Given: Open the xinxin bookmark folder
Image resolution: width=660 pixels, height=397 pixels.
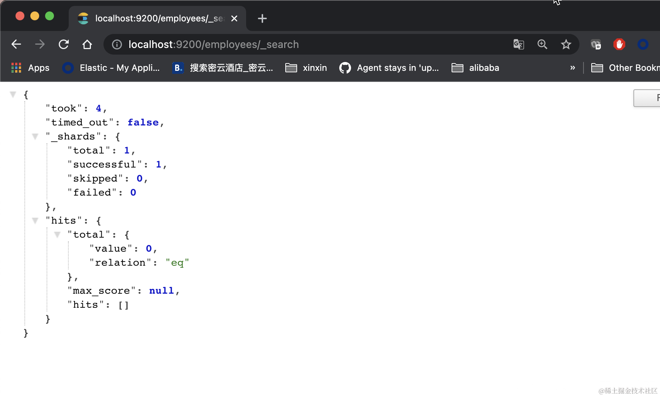Looking at the screenshot, I should point(306,68).
